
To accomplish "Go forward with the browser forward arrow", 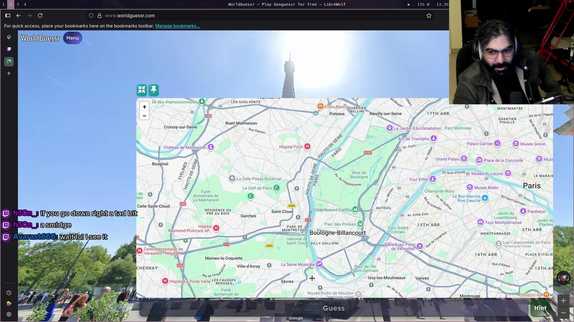I will 29,16.
